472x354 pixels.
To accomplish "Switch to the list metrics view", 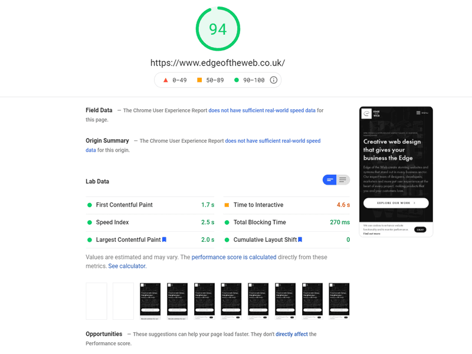I will pyautogui.click(x=343, y=180).
